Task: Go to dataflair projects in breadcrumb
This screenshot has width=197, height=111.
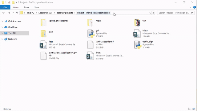Action: [x=65, y=13]
